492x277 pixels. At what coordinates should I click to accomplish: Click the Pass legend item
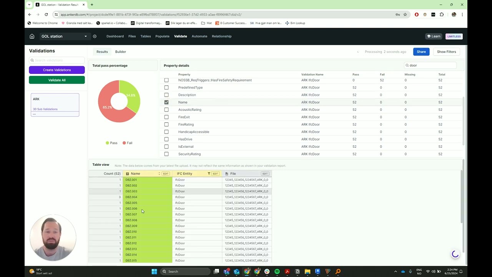click(111, 143)
